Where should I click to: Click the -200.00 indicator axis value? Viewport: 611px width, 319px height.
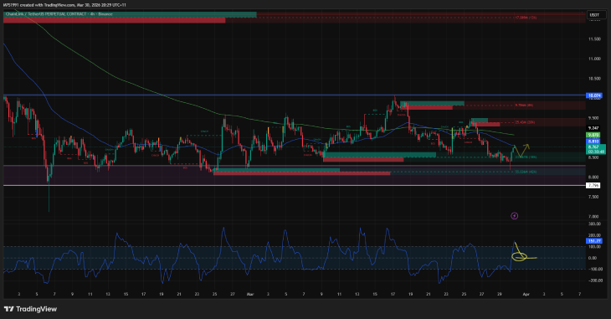click(x=594, y=280)
